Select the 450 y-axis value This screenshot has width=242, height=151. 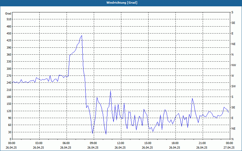coord(9,34)
